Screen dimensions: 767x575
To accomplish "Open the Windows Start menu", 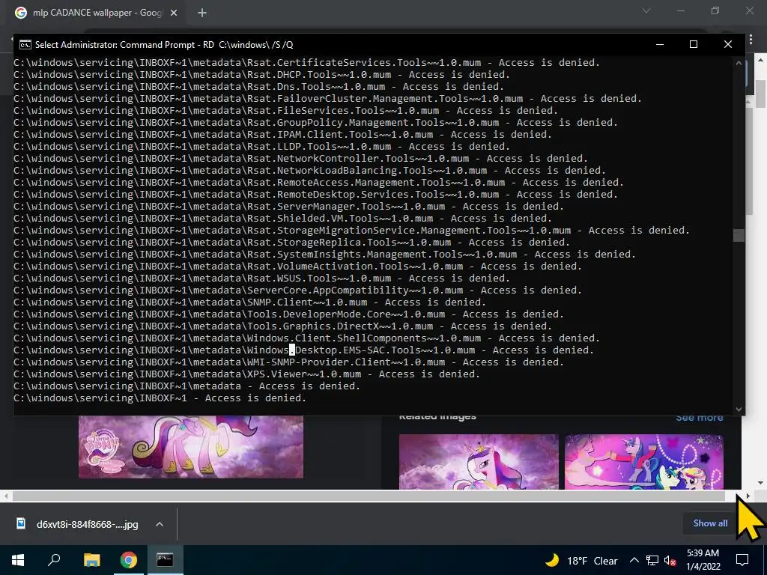I will [x=18, y=560].
